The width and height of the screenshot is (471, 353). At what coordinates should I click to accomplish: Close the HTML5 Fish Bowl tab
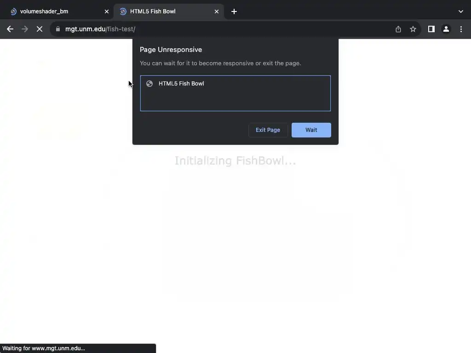coord(217,11)
